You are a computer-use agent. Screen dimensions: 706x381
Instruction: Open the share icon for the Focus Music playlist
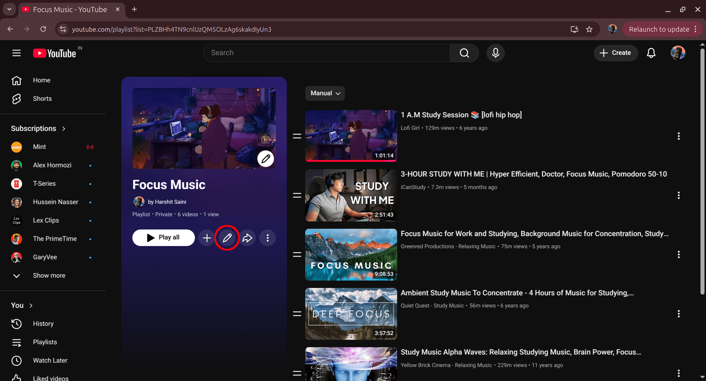tap(247, 238)
